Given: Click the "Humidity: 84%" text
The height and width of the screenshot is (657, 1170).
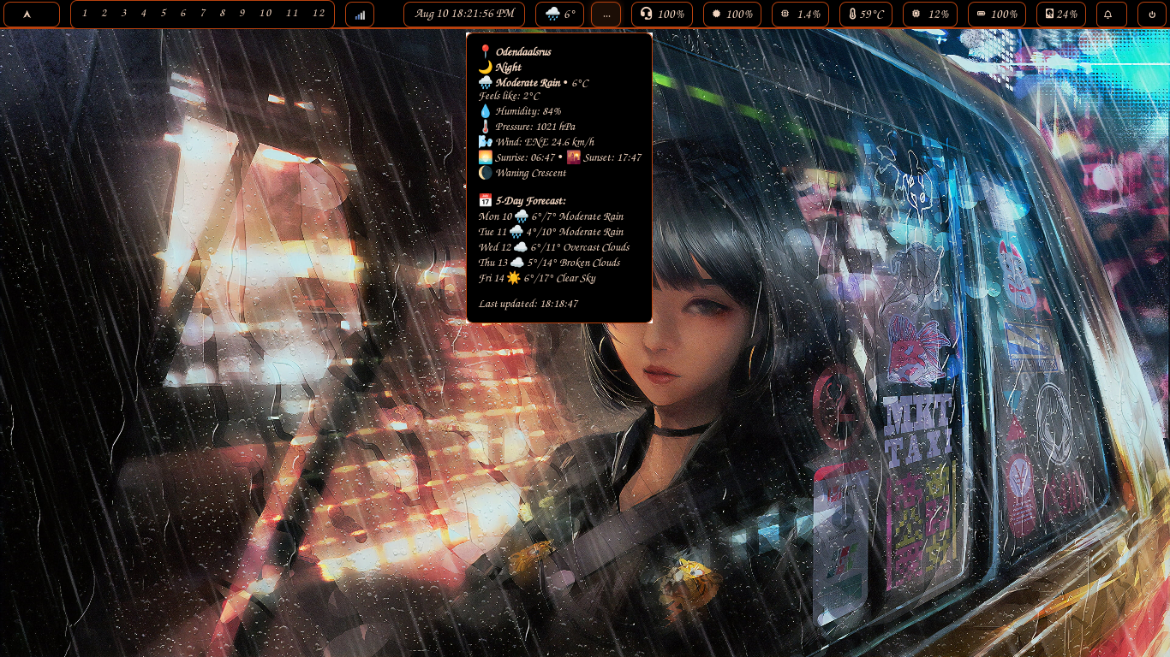Looking at the screenshot, I should tap(528, 111).
